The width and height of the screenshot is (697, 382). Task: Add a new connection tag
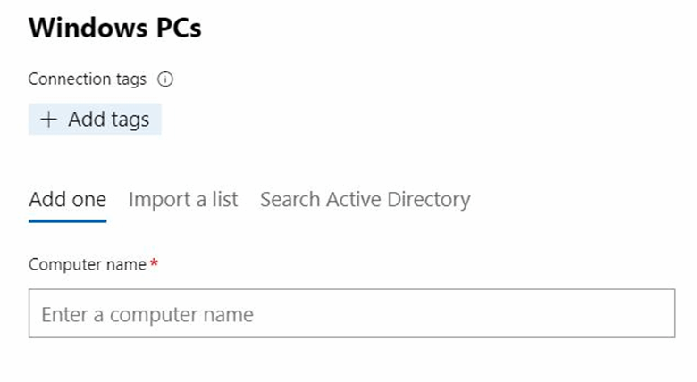(95, 120)
